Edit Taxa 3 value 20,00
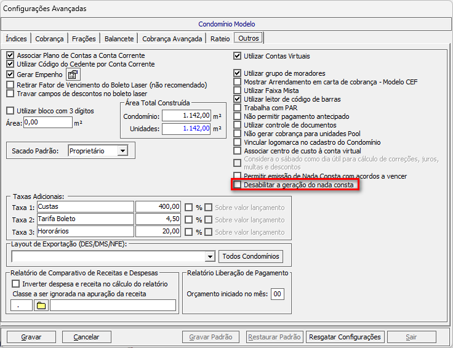453x348 pixels. click(158, 232)
